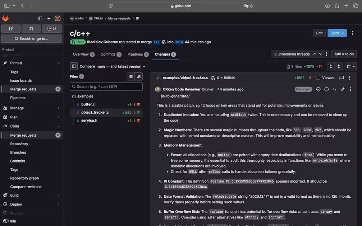Open a comment on the object_tracker.c file header

341,77
